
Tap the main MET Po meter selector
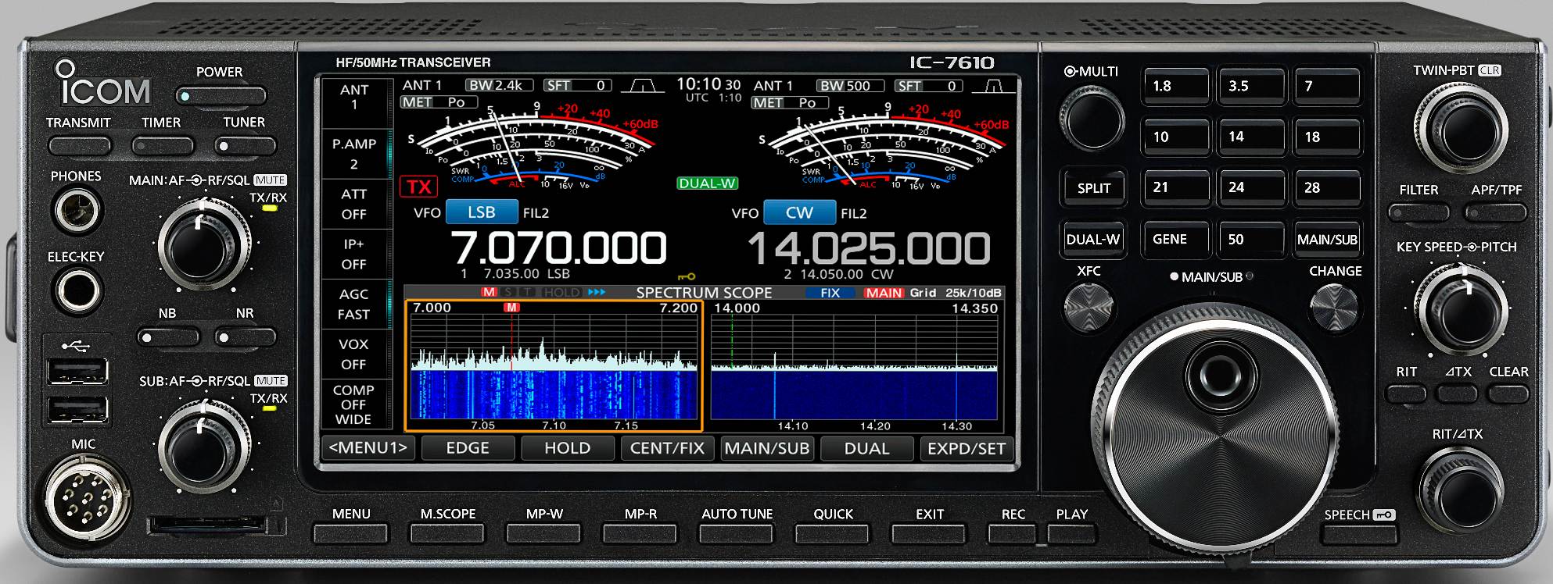pyautogui.click(x=446, y=102)
